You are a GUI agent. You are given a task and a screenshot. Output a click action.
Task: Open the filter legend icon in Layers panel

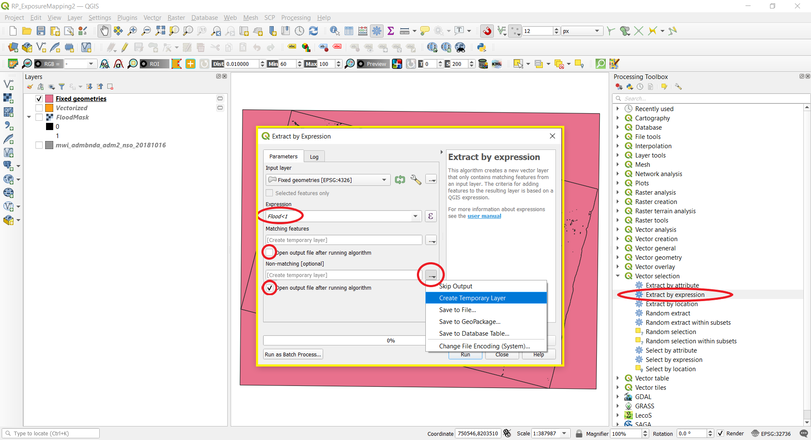click(62, 87)
